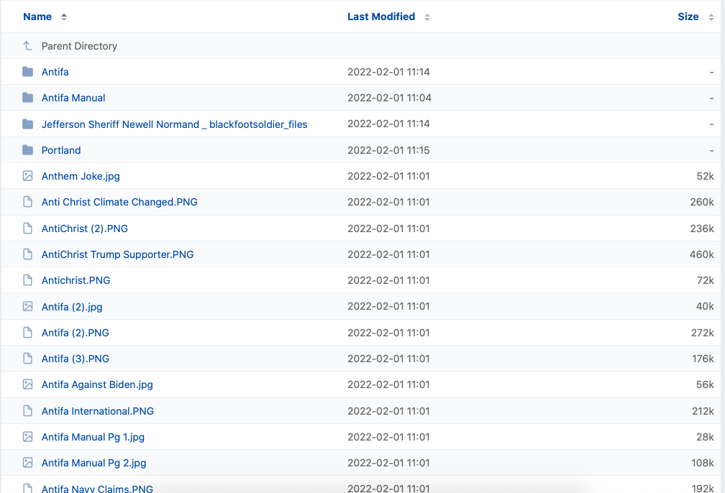
Task: Click image icon for Antifa Against Biden.jpg
Action: [x=28, y=384]
